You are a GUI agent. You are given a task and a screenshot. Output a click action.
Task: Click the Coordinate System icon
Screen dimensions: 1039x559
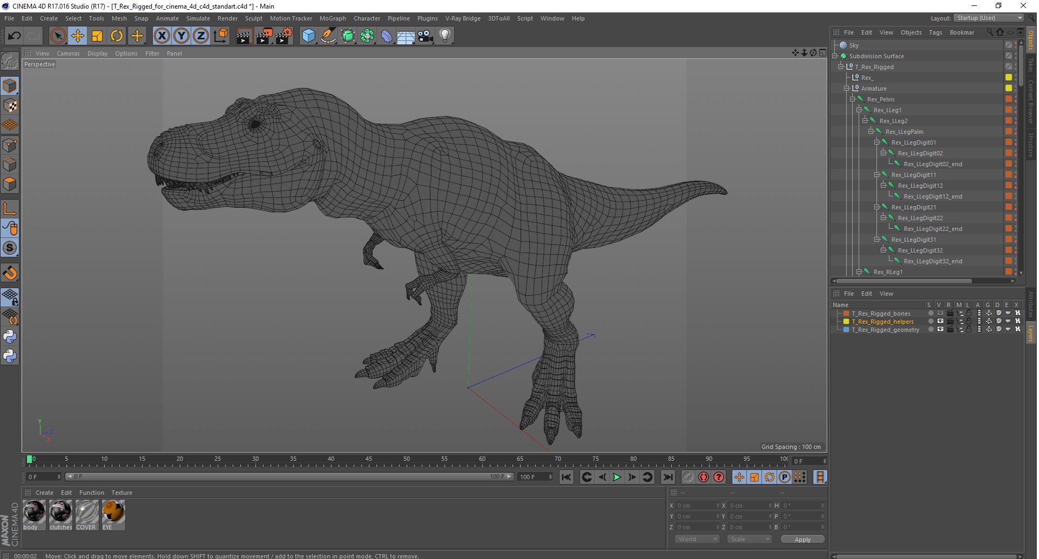(220, 36)
